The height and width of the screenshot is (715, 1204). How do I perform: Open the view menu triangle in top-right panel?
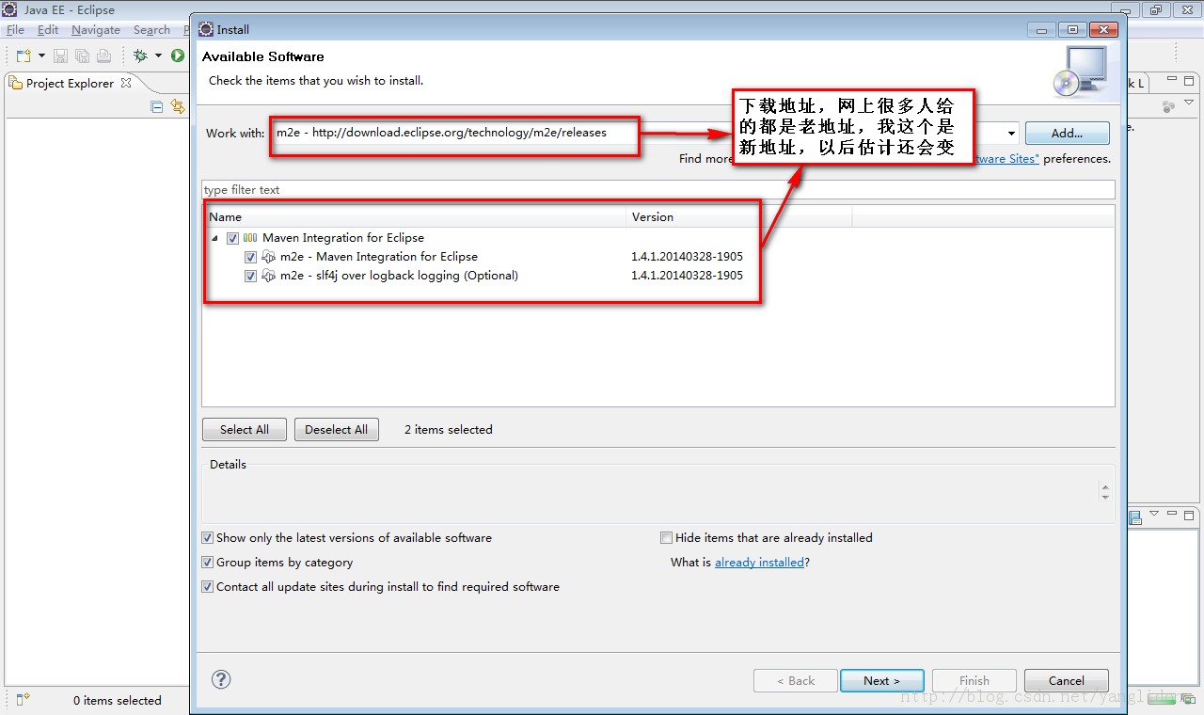(x=1190, y=104)
